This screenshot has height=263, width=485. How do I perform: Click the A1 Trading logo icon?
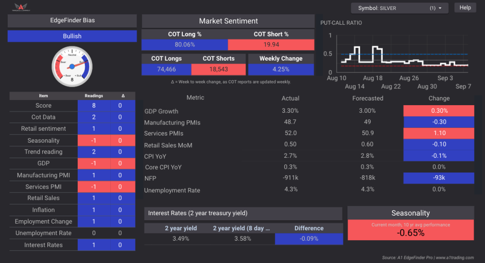tap(22, 7)
